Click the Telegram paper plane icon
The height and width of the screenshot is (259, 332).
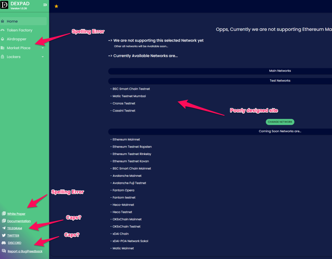click(4, 228)
